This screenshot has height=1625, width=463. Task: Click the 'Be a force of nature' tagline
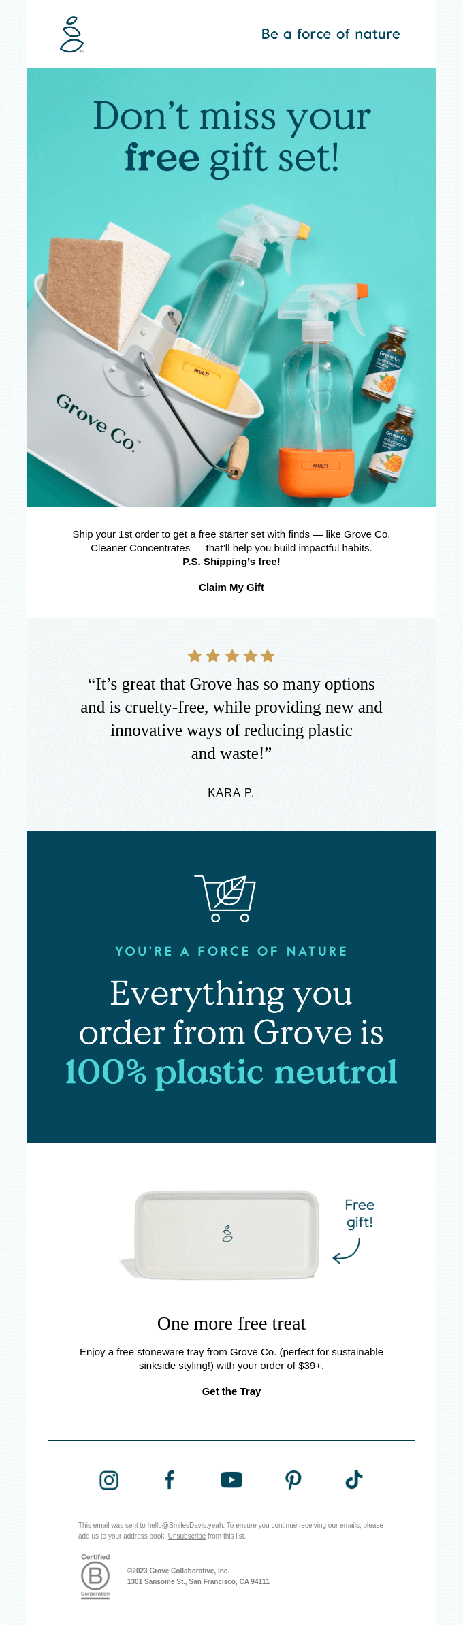click(x=330, y=35)
